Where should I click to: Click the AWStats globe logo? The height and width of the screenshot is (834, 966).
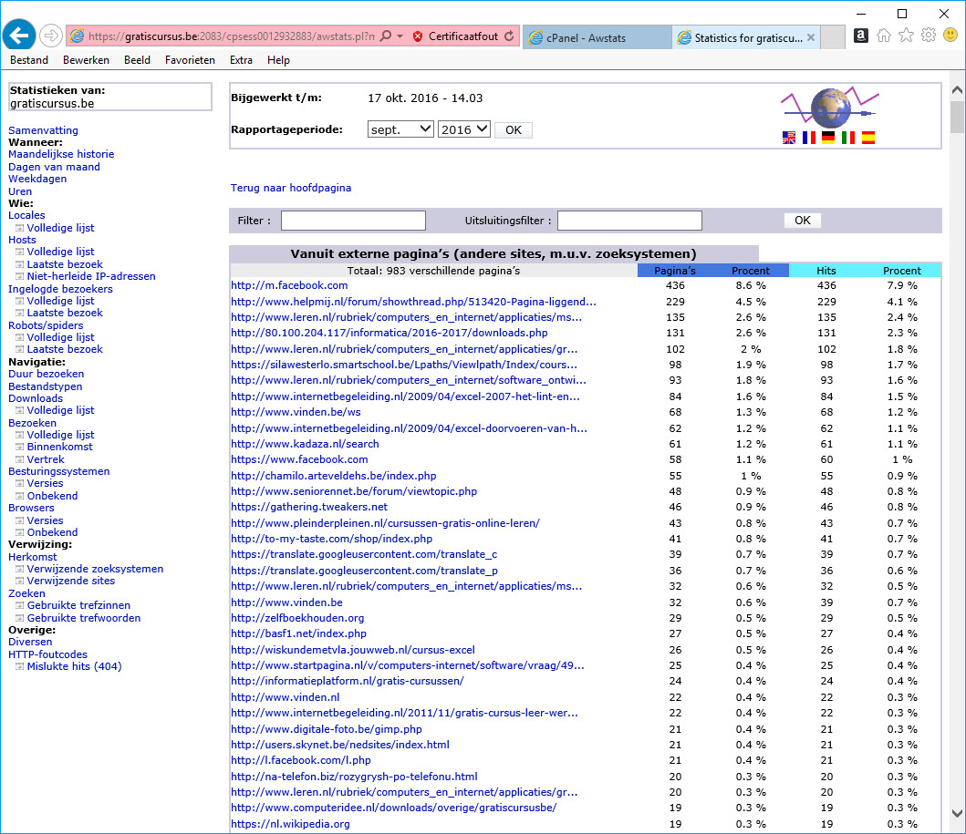click(x=830, y=107)
